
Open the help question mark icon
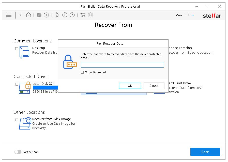coord(72,15)
